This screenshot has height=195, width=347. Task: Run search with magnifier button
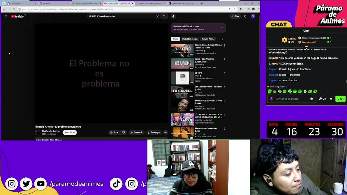164,16
